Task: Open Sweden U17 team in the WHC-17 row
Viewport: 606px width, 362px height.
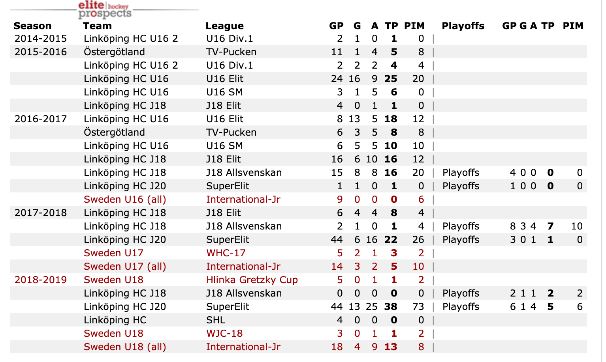Action: tap(113, 253)
